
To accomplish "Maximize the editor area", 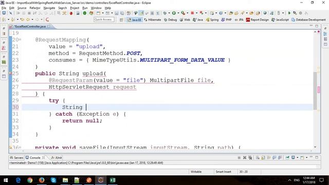I will [317, 26].
